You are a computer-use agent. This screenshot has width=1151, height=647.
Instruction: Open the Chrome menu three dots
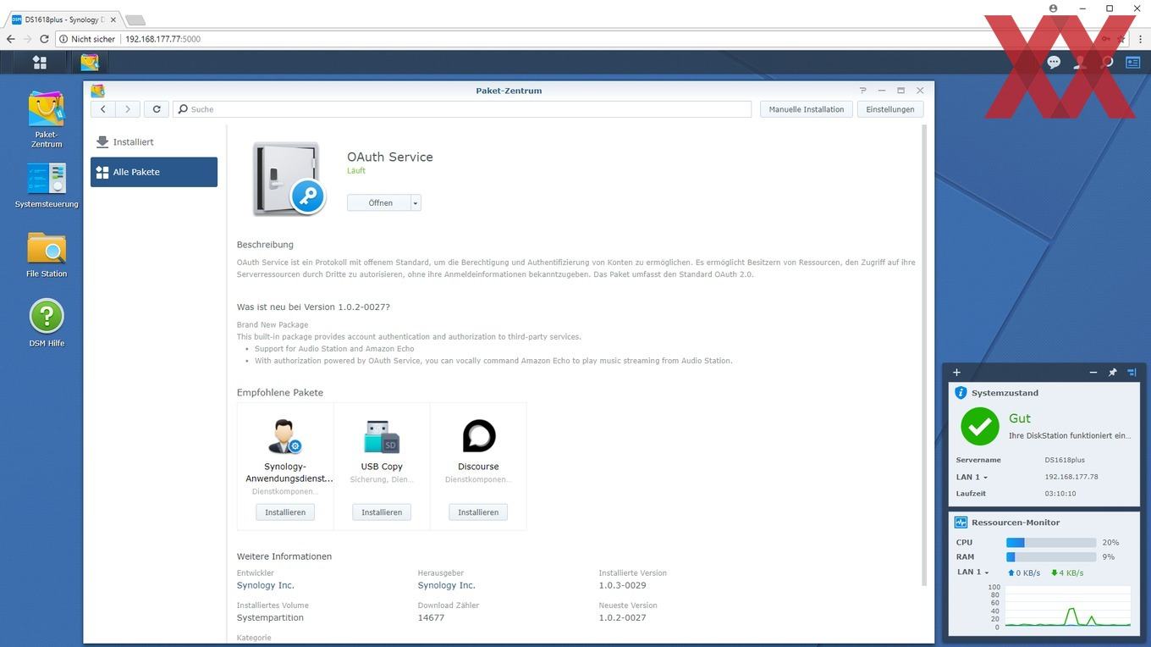(1140, 39)
